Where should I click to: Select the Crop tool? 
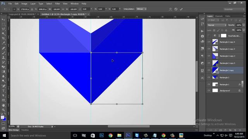pos(3,38)
